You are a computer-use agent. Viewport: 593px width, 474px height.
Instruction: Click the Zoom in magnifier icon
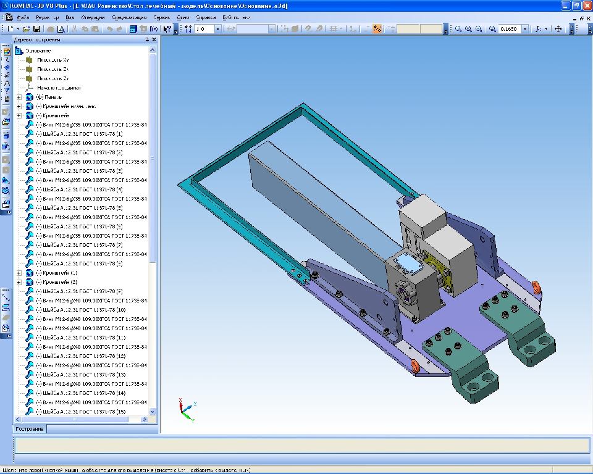(469, 29)
